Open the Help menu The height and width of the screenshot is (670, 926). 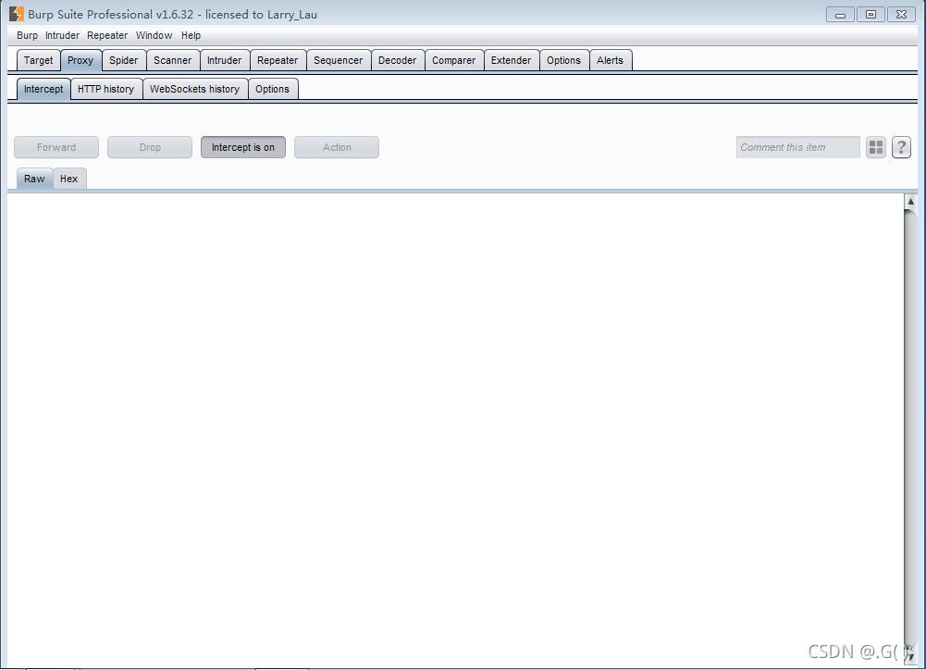[x=191, y=35]
